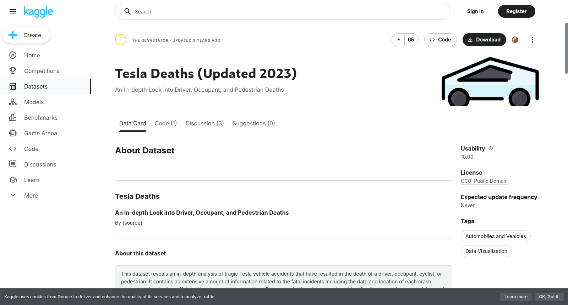Click Learn more in the cookie banner
Viewport: 568px width, 305px height.
(516, 297)
